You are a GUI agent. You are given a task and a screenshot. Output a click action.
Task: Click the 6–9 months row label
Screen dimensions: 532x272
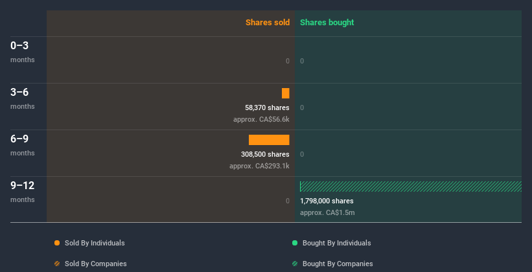click(x=23, y=145)
